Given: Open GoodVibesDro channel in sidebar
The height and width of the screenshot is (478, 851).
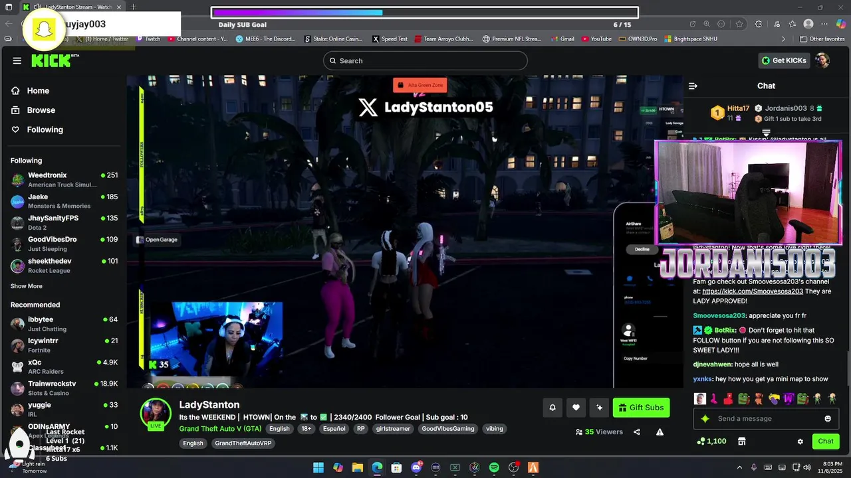Looking at the screenshot, I should pos(64,244).
